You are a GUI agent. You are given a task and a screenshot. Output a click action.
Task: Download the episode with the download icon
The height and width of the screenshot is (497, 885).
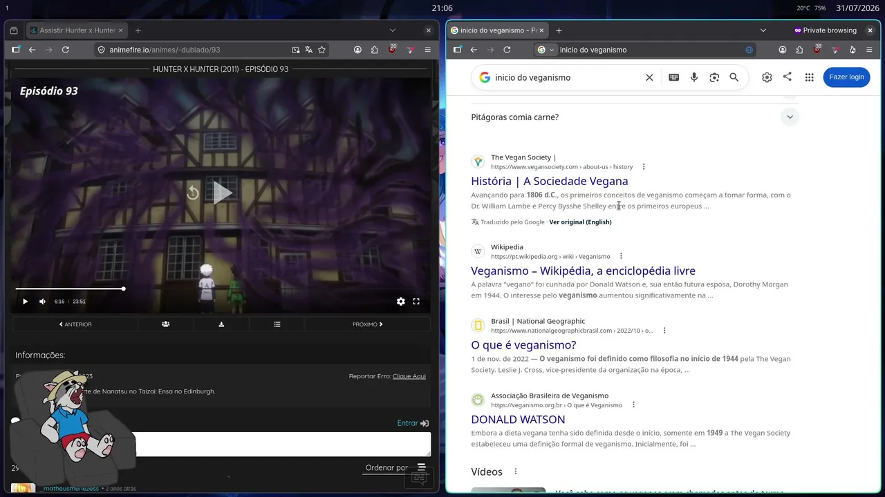[221, 324]
